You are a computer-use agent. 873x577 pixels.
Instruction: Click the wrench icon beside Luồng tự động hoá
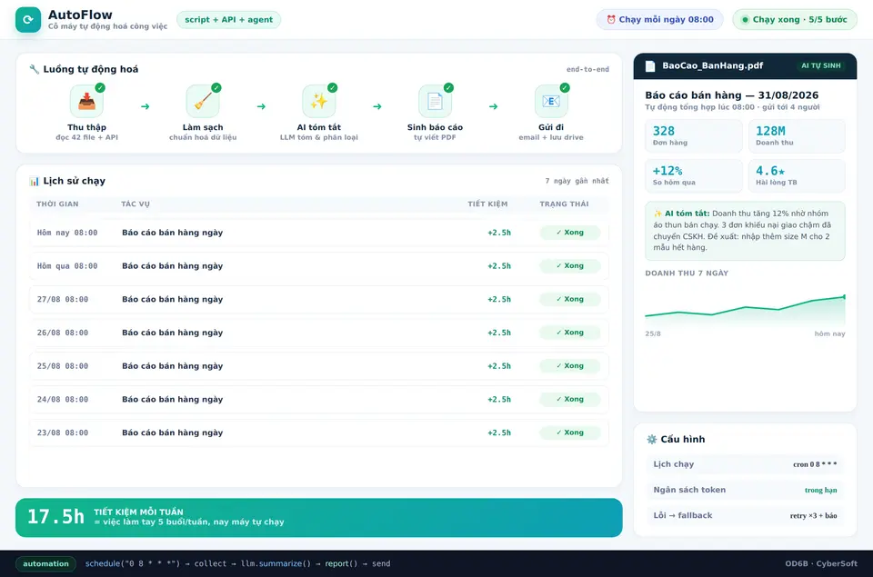click(x=35, y=70)
